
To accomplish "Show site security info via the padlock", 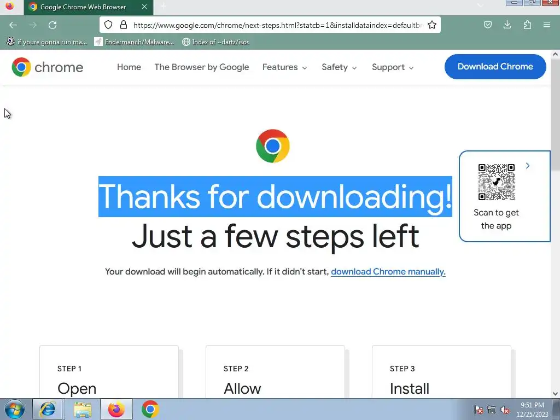I will tap(124, 25).
